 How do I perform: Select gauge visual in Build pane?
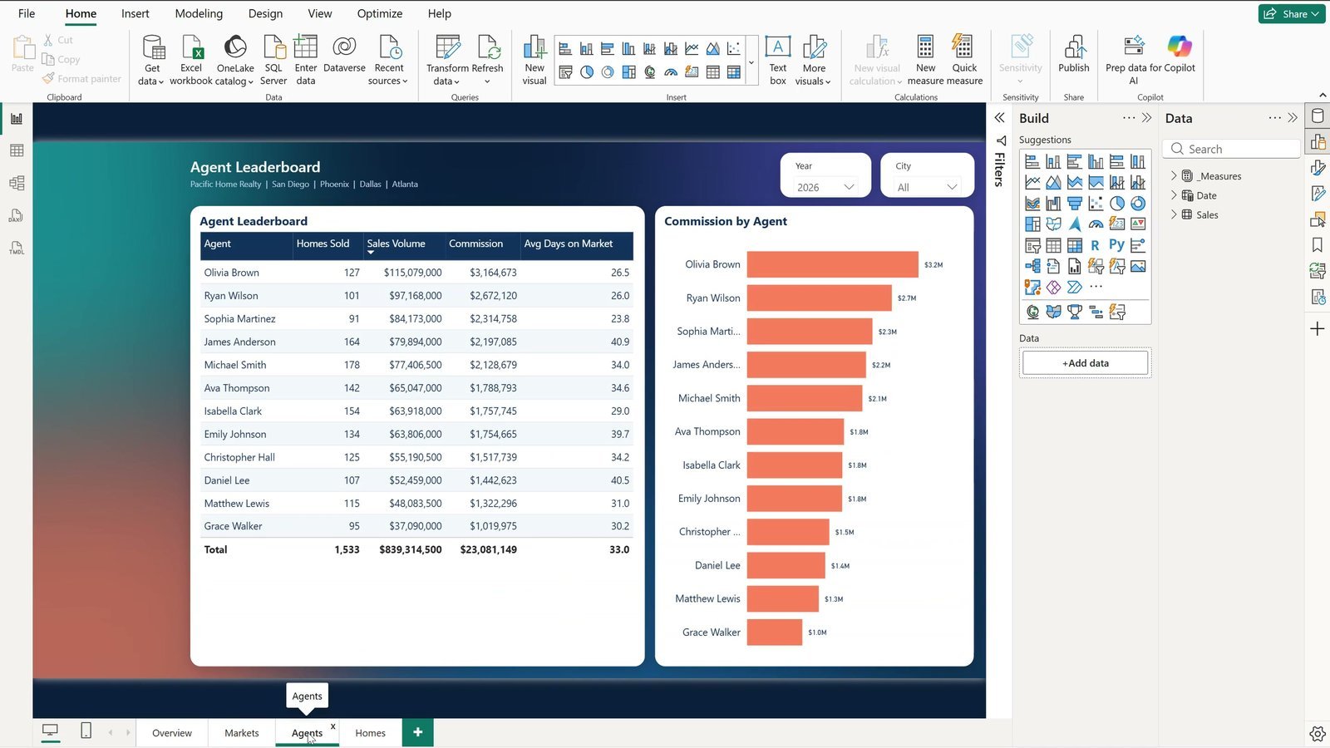coord(1096,224)
